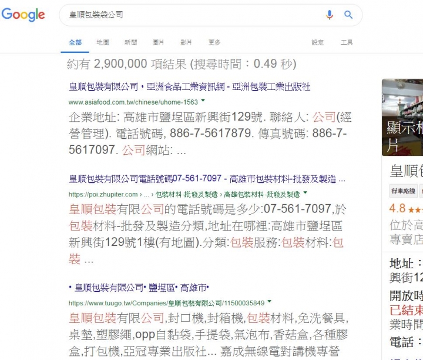Screen dimensions: 423x360
Task: Open store photo in knowledge panel
Action: [402, 117]
